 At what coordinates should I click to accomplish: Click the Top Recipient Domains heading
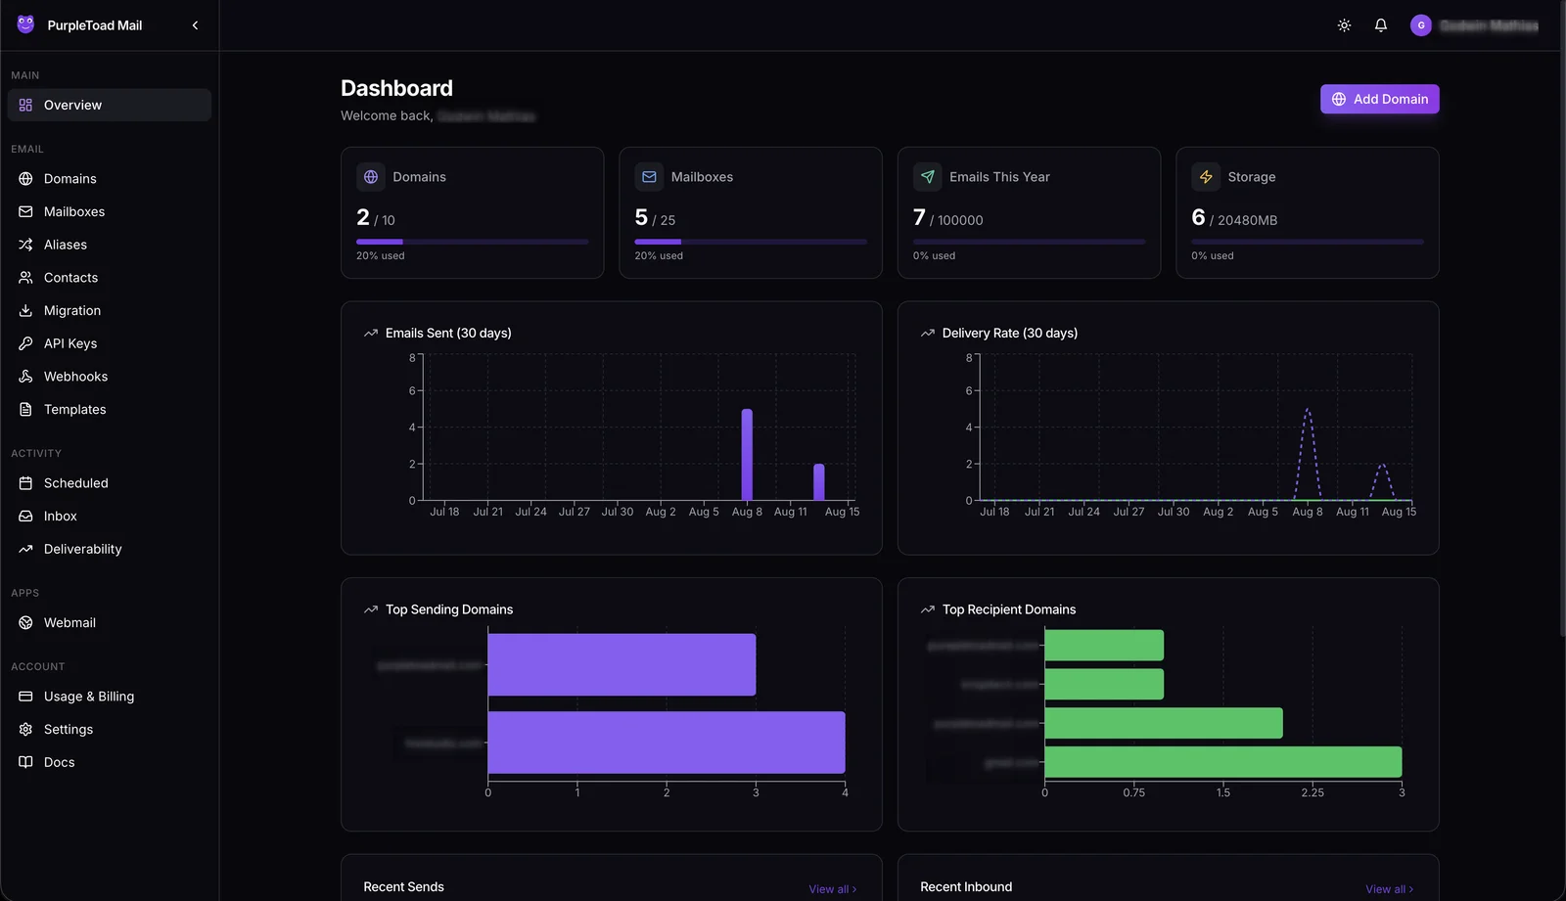[x=1009, y=609]
